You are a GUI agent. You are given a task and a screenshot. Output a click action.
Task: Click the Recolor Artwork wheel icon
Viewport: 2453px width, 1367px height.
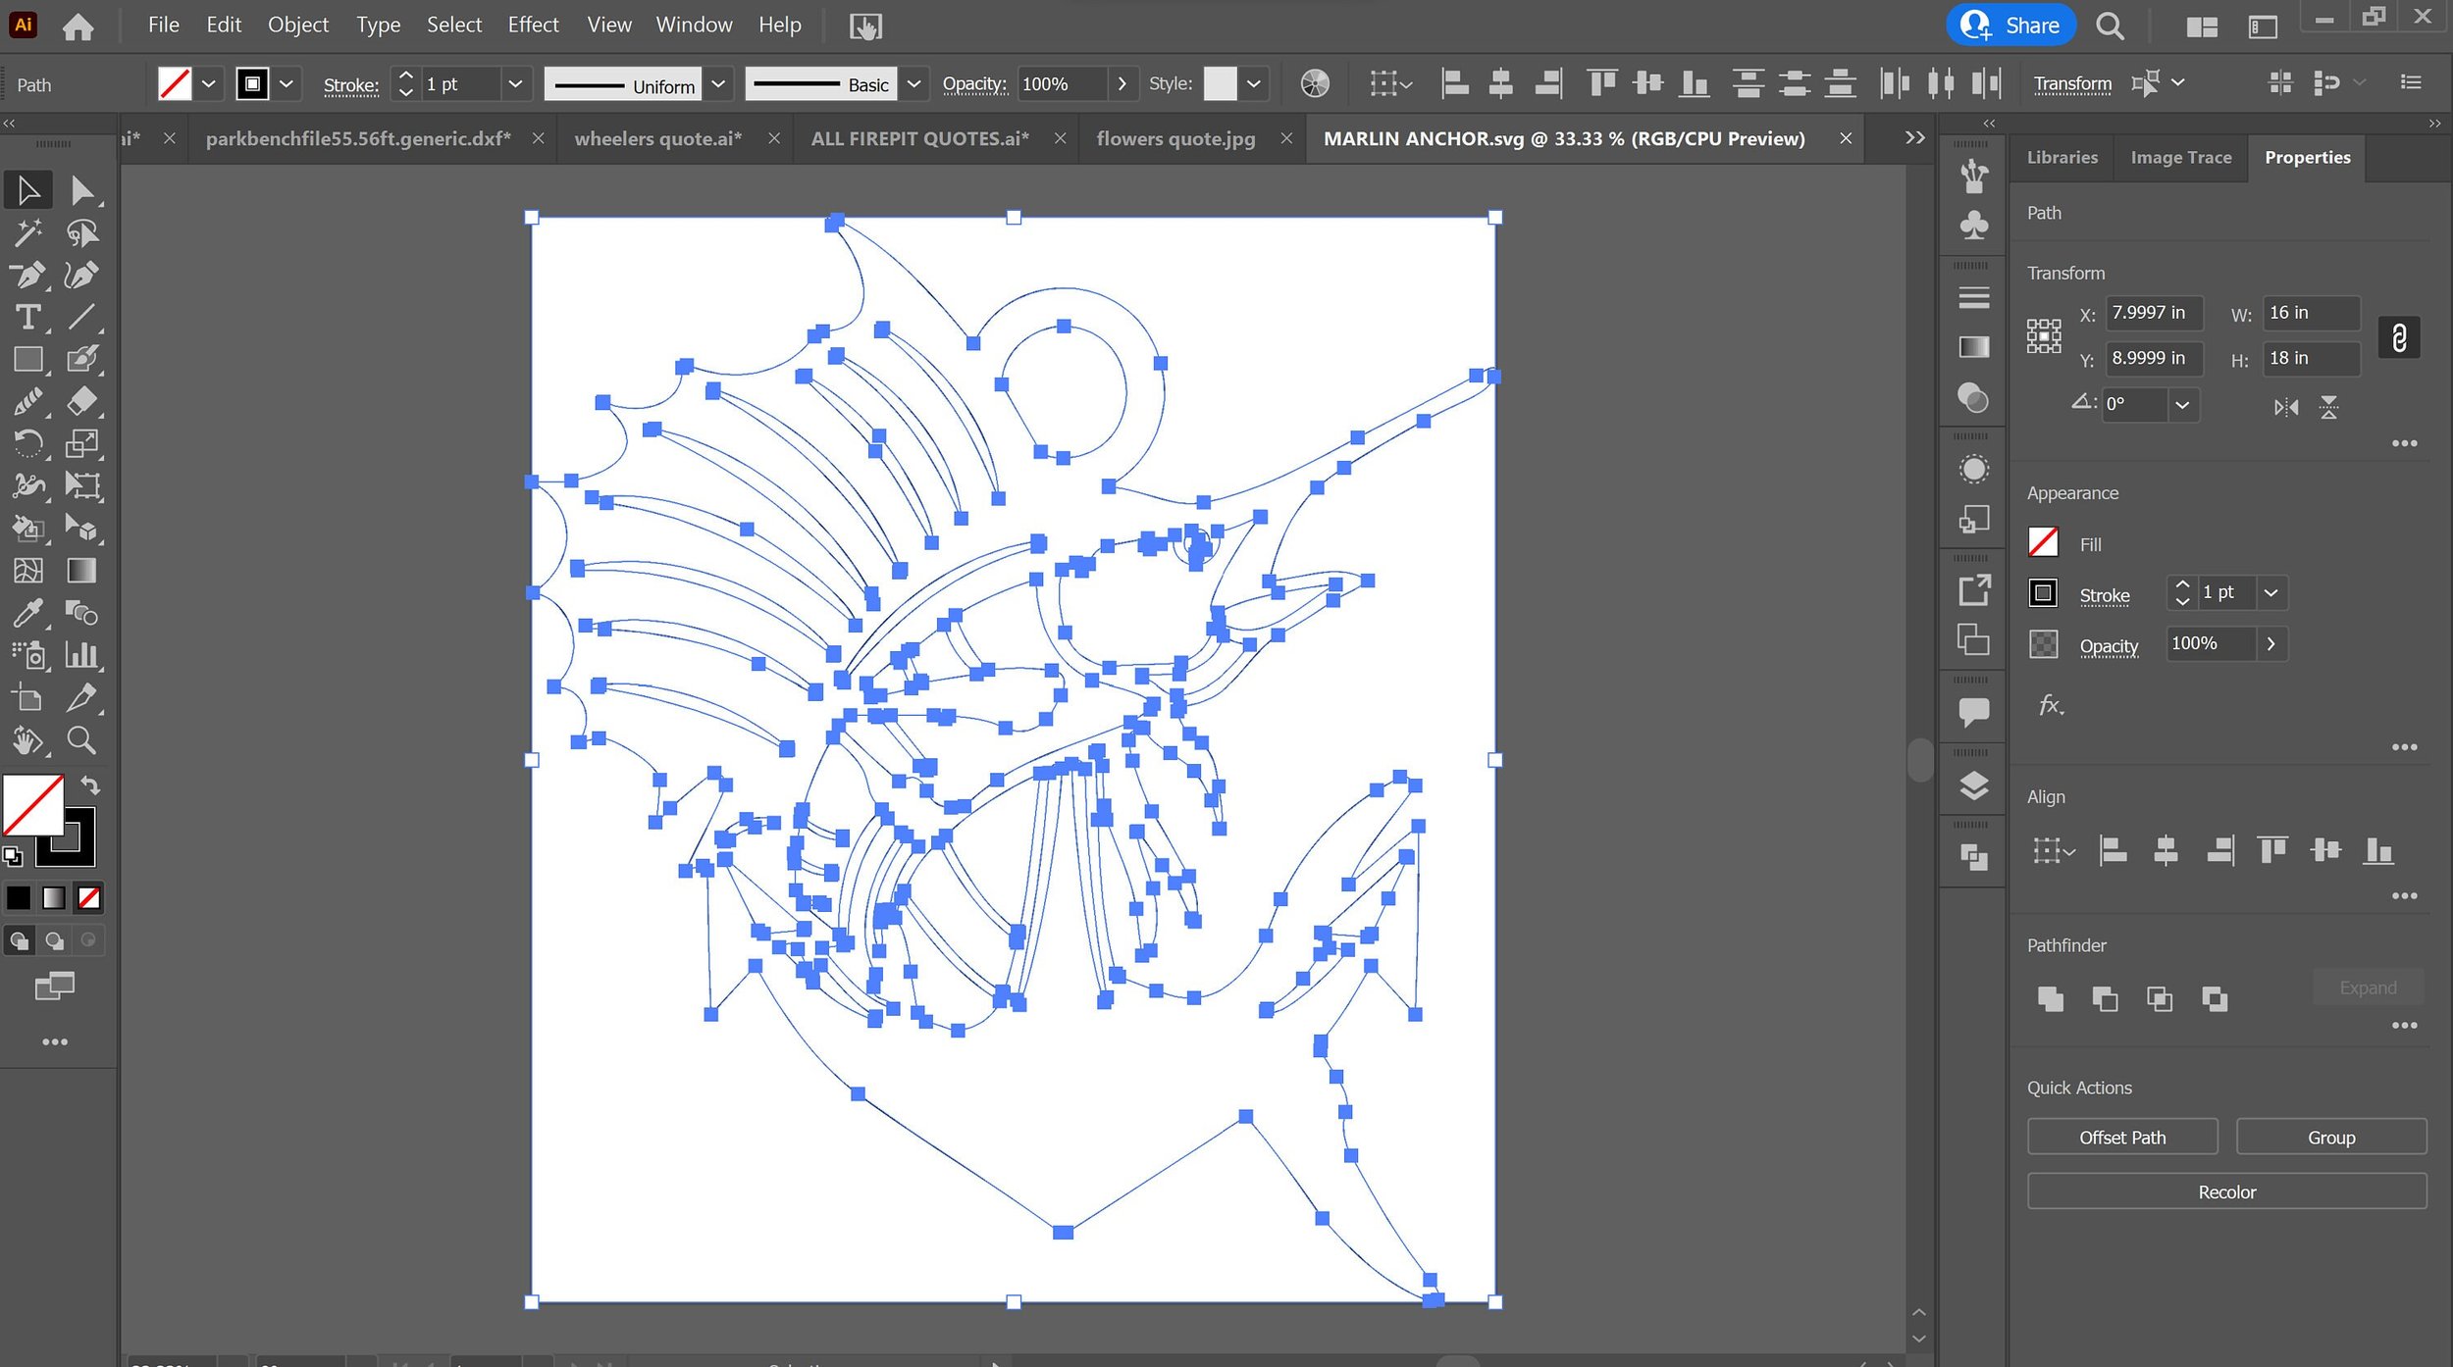pos(1315,84)
